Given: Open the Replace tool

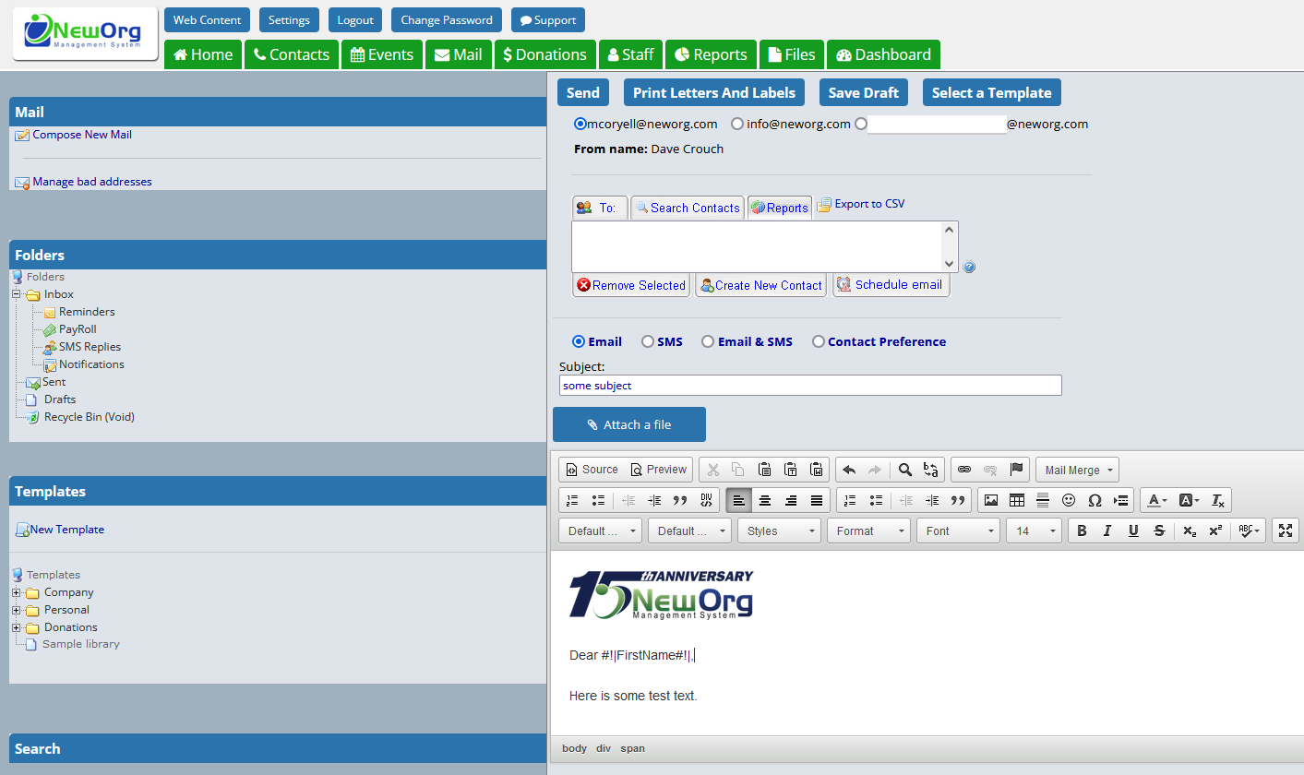Looking at the screenshot, I should pyautogui.click(x=931, y=470).
